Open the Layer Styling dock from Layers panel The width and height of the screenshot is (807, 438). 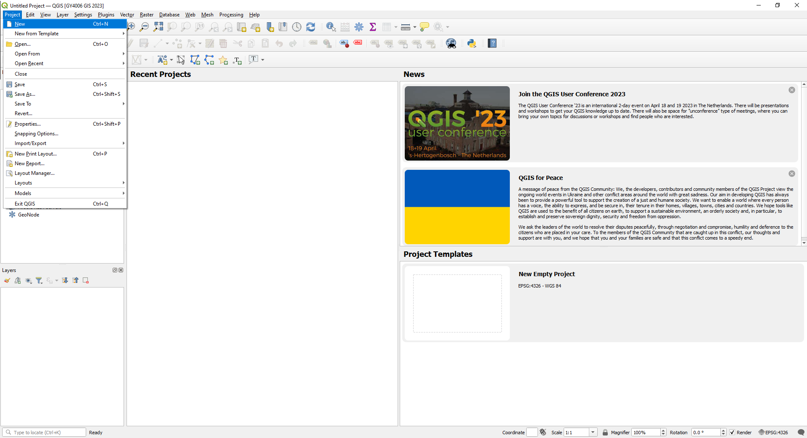click(7, 280)
